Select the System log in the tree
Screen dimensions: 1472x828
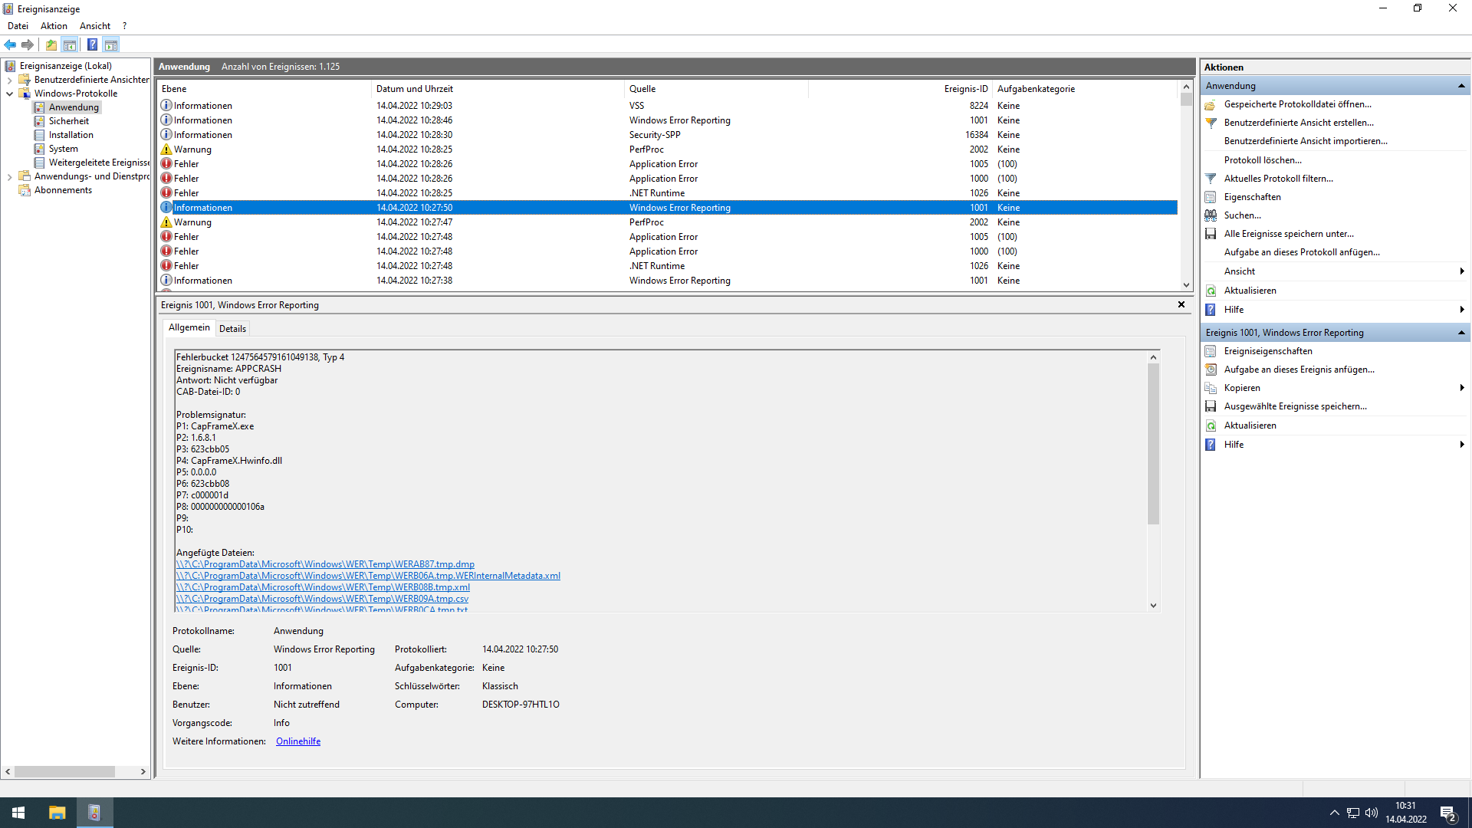64,149
